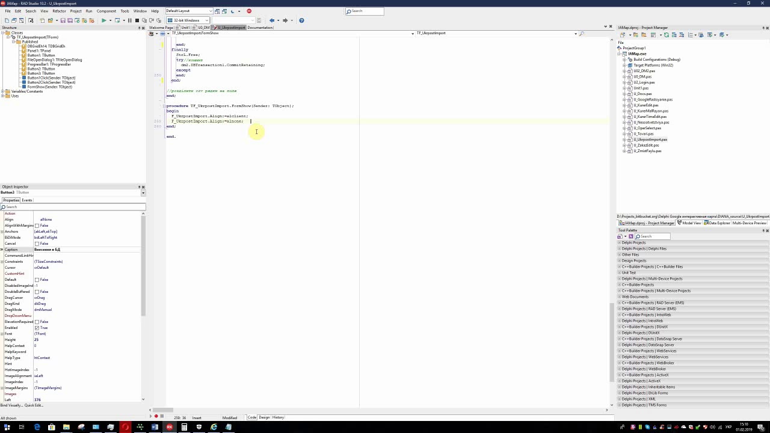This screenshot has width=770, height=433.
Task: Select U0_DM.pas in Project Manager
Action: pos(642,76)
